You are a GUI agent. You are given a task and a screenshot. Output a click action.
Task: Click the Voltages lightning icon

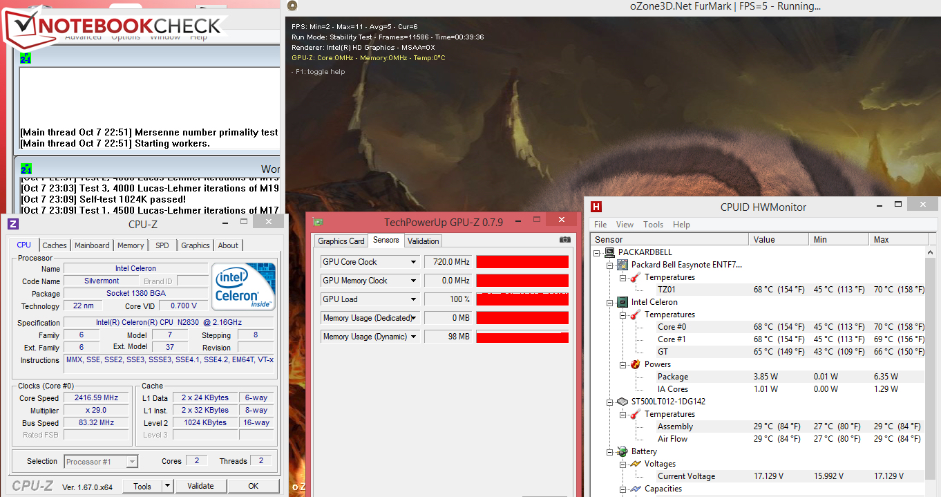coord(635,464)
